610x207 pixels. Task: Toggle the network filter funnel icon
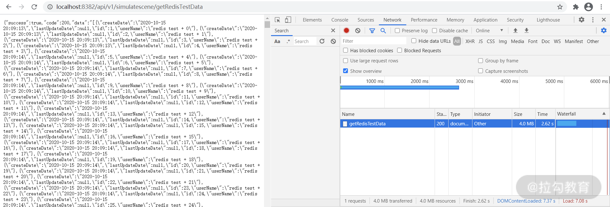[x=372, y=30]
